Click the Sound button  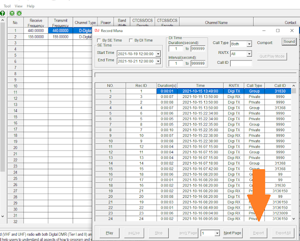pos(289,42)
